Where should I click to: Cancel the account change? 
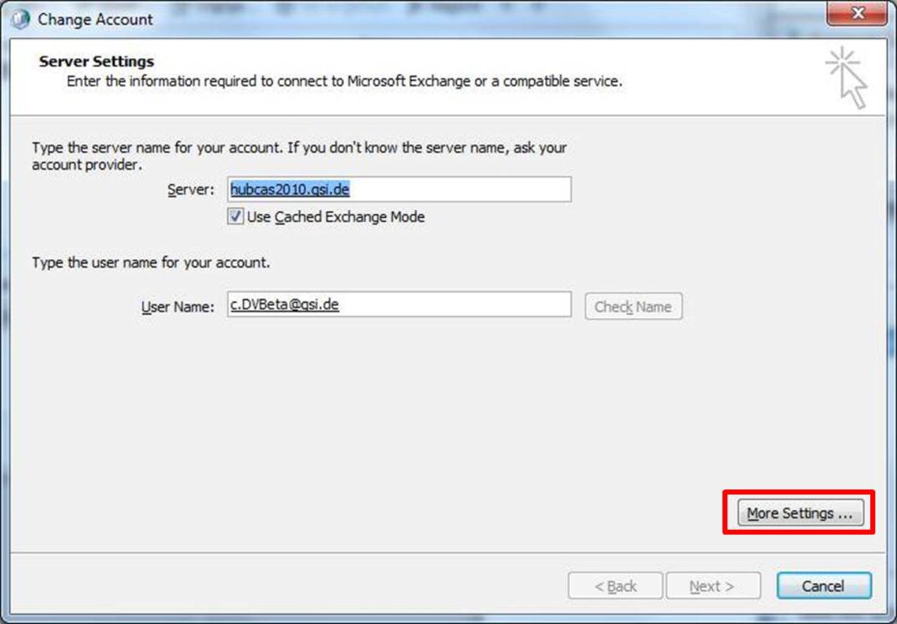pyautogui.click(x=823, y=586)
